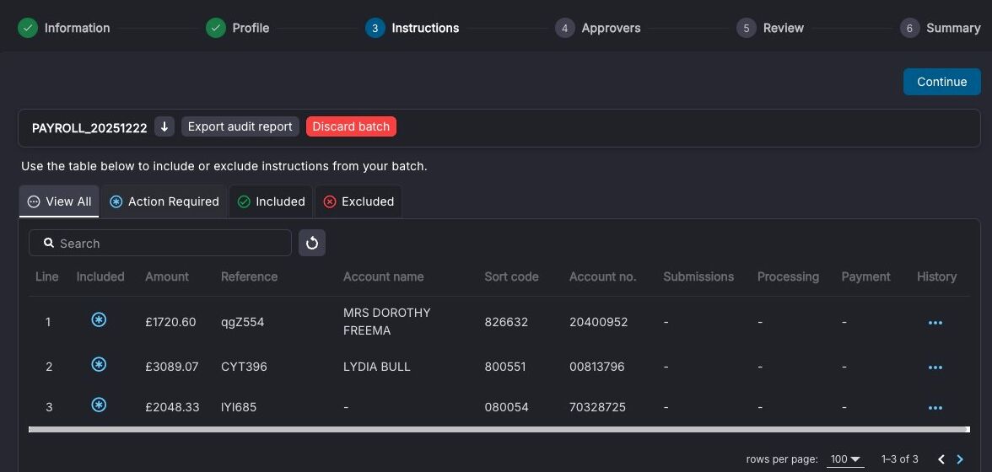Click the refresh icon beside the search box

[x=312, y=244]
